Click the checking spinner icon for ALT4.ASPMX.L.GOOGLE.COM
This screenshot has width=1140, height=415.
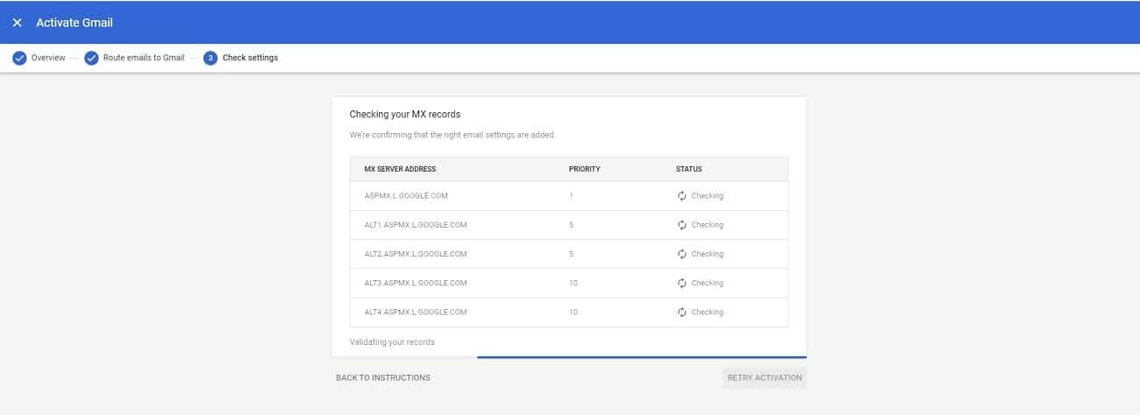tap(682, 312)
